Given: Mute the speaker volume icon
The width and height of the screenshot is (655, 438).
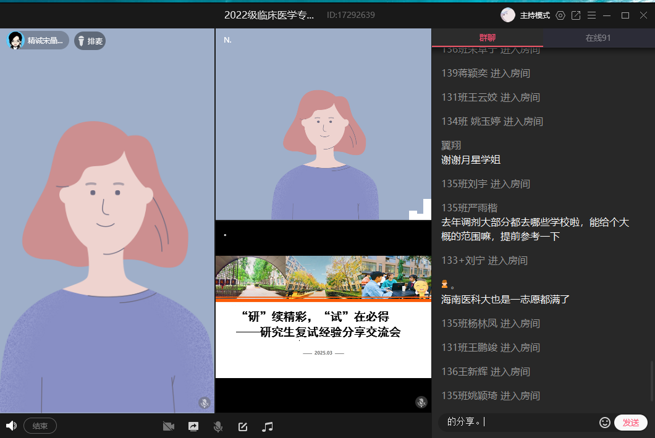Looking at the screenshot, I should click(x=11, y=426).
